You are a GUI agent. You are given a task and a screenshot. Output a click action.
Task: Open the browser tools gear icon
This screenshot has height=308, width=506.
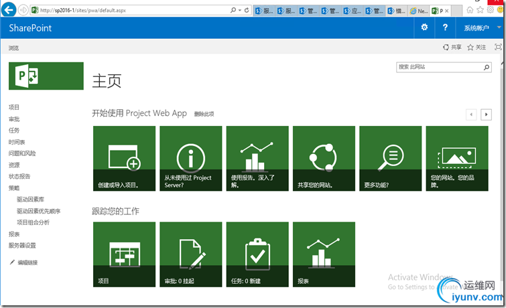[491, 10]
